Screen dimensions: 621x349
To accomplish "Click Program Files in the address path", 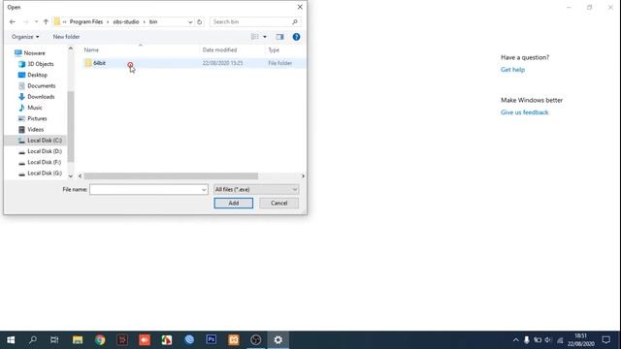I will click(86, 21).
